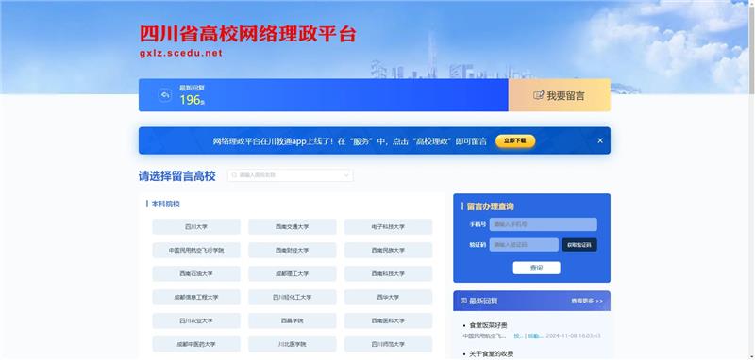Click the edit icon beside 我要留言
This screenshot has height=360, width=755.
538,95
